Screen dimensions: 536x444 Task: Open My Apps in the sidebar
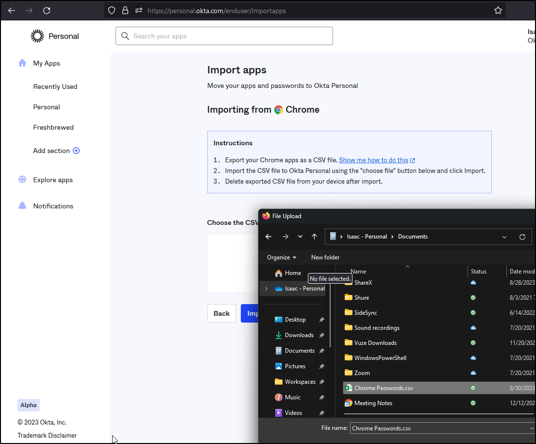47,63
